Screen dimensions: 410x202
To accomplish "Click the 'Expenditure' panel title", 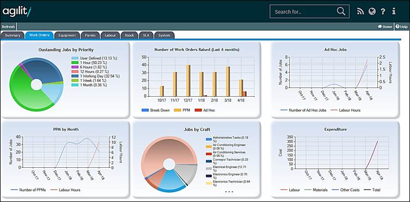I will tap(335, 129).
